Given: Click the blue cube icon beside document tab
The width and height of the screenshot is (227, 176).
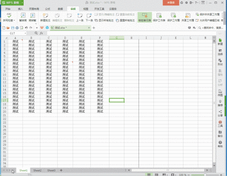Looking at the screenshot, I should (47, 28).
